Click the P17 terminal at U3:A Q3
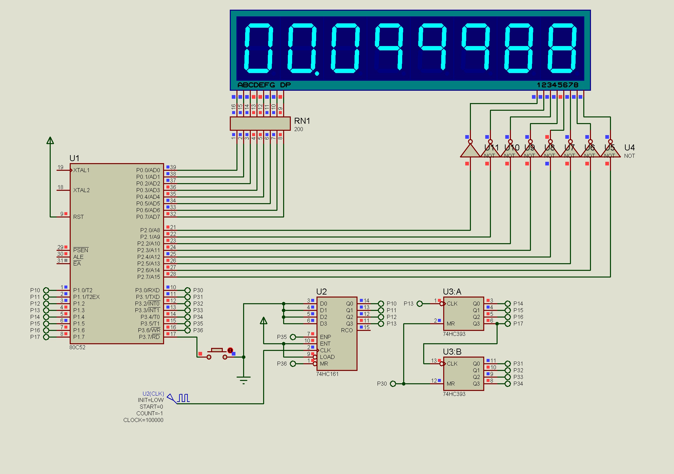The image size is (674, 474). point(508,324)
